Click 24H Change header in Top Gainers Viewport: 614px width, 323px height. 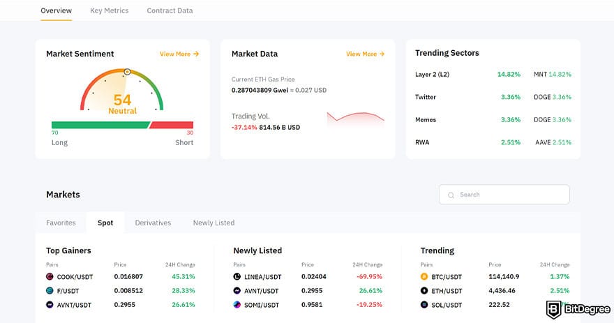pos(180,264)
